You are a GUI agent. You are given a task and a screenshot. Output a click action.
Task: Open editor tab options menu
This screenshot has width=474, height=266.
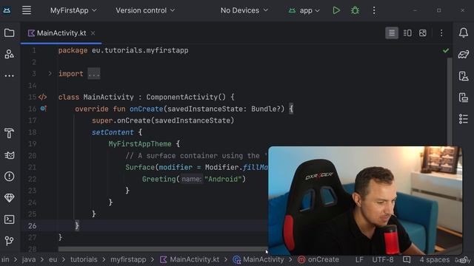click(441, 33)
